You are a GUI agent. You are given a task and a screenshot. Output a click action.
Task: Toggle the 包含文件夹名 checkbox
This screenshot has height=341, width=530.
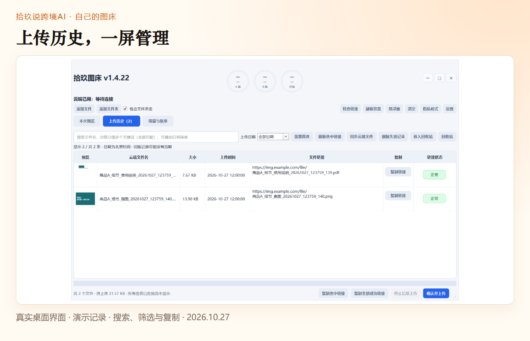pyautogui.click(x=125, y=109)
